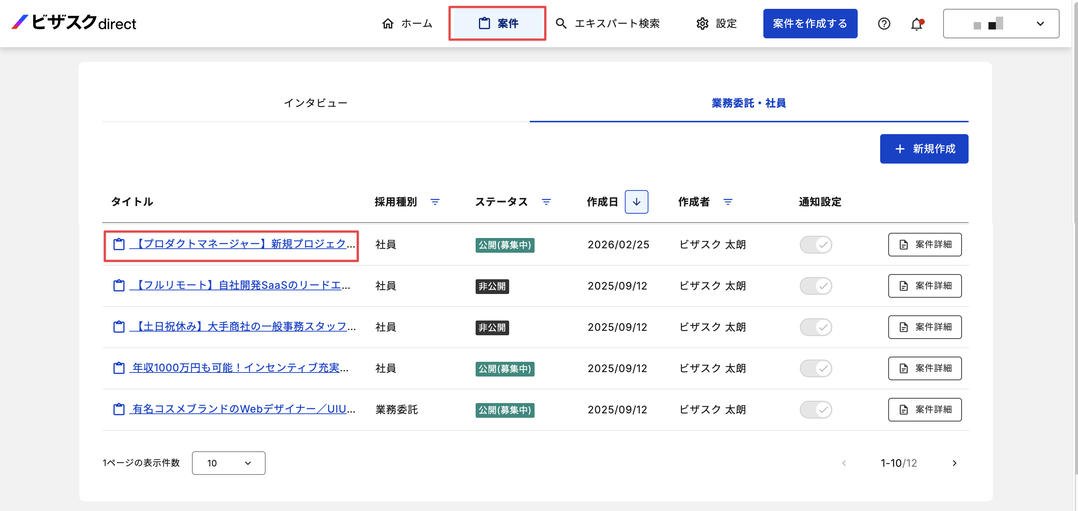Open 案件詳細 for 有名コスメブランド row
This screenshot has height=511, width=1078.
(925, 409)
